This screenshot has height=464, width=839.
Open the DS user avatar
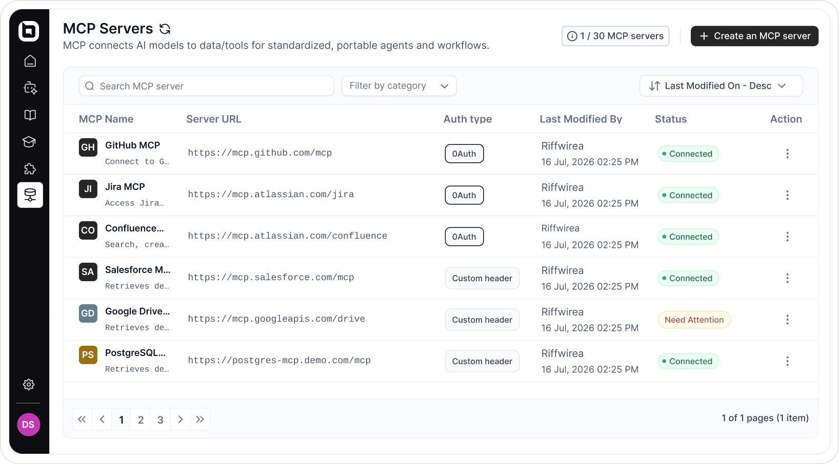[x=29, y=425]
